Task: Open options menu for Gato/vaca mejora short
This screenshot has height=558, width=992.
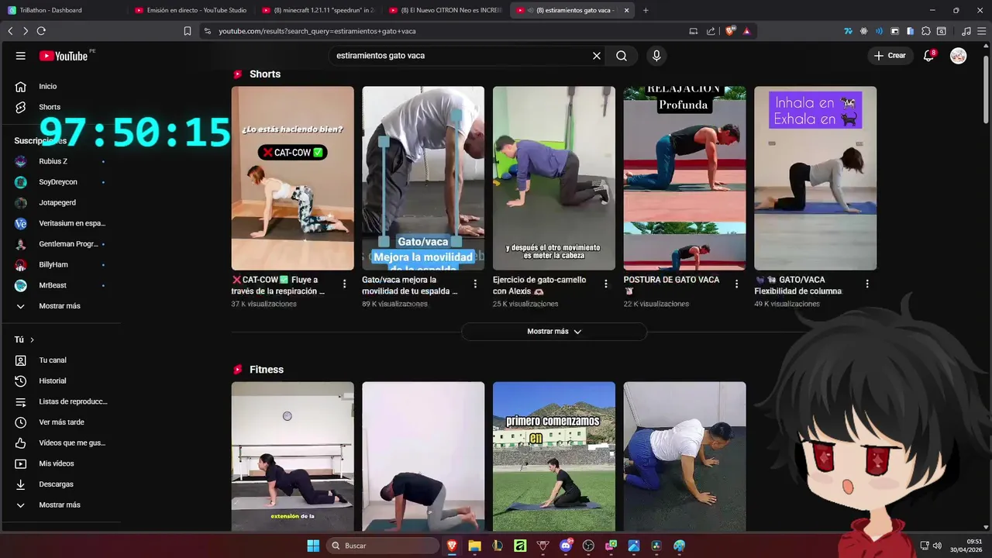Action: [x=475, y=284]
